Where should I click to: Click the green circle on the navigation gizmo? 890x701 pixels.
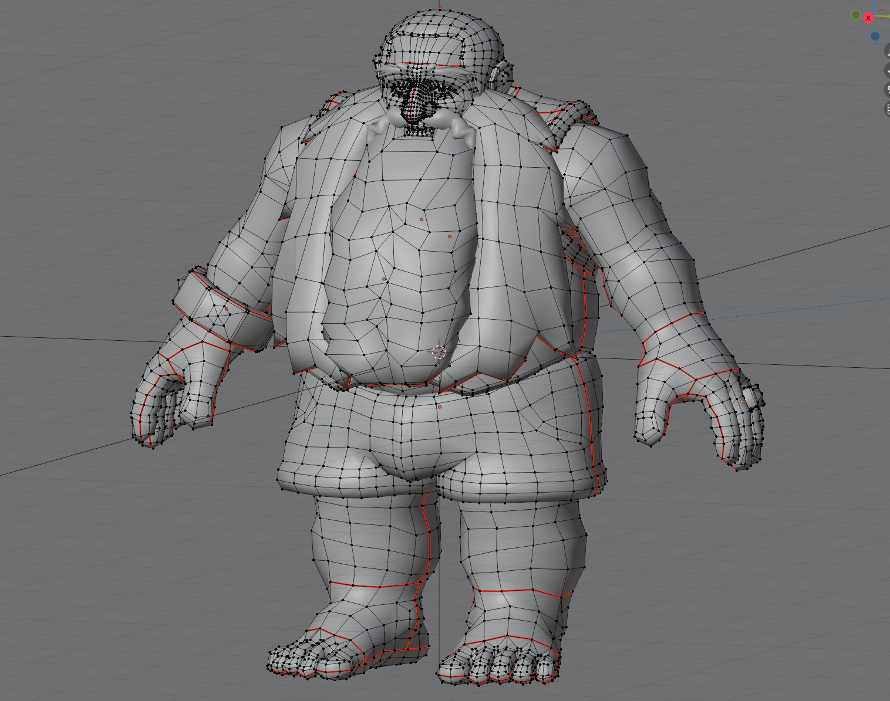pyautogui.click(x=856, y=15)
